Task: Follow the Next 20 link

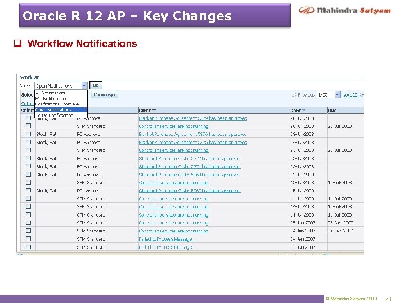Action: [x=350, y=95]
